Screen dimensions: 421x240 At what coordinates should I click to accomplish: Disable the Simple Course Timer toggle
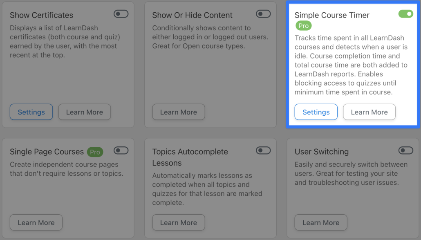pos(405,13)
